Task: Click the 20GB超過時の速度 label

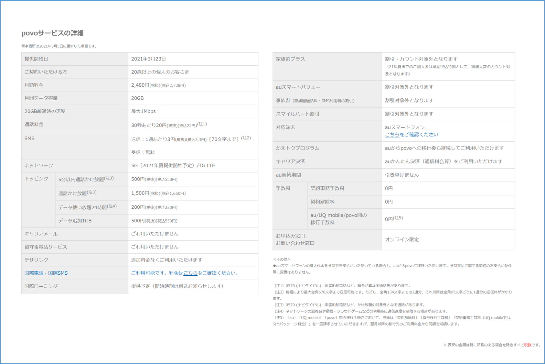Action: [x=45, y=111]
